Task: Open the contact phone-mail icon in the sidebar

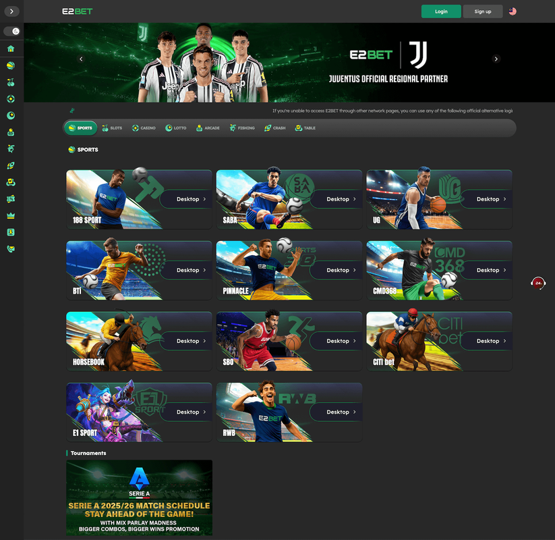Action: click(11, 249)
